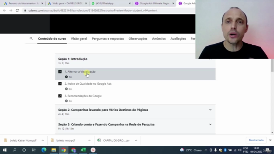
Task: Open File Explorer from taskbar
Action: (54, 150)
